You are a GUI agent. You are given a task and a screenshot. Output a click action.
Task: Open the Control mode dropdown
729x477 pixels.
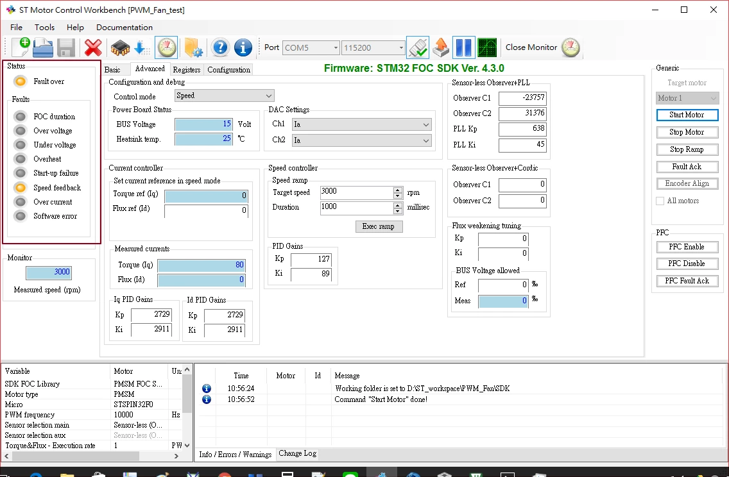pyautogui.click(x=225, y=96)
